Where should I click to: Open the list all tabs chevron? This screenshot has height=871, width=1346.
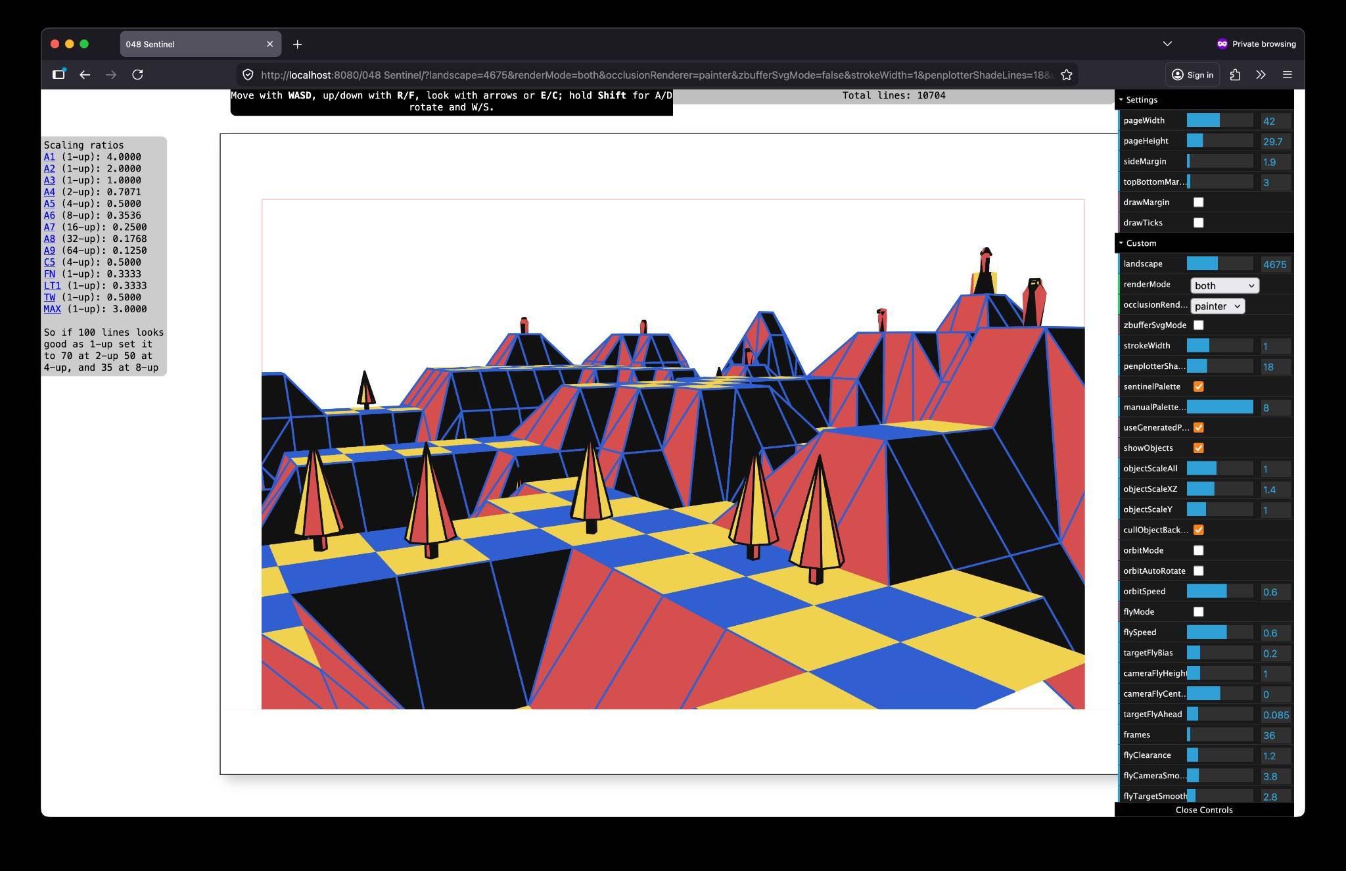point(1167,44)
